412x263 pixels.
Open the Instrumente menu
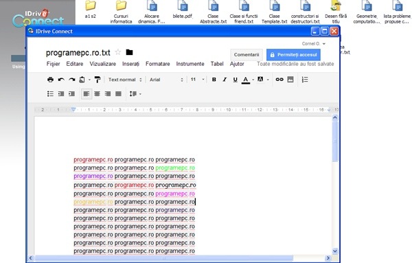[190, 64]
